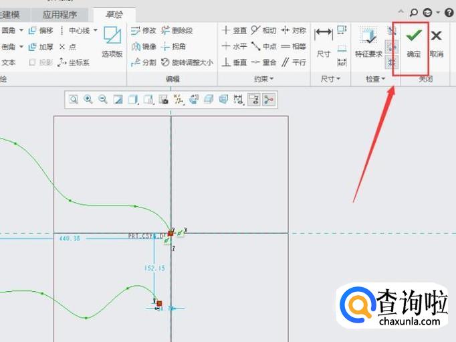Open the help question mark
The width and height of the screenshot is (456, 342).
click(449, 13)
